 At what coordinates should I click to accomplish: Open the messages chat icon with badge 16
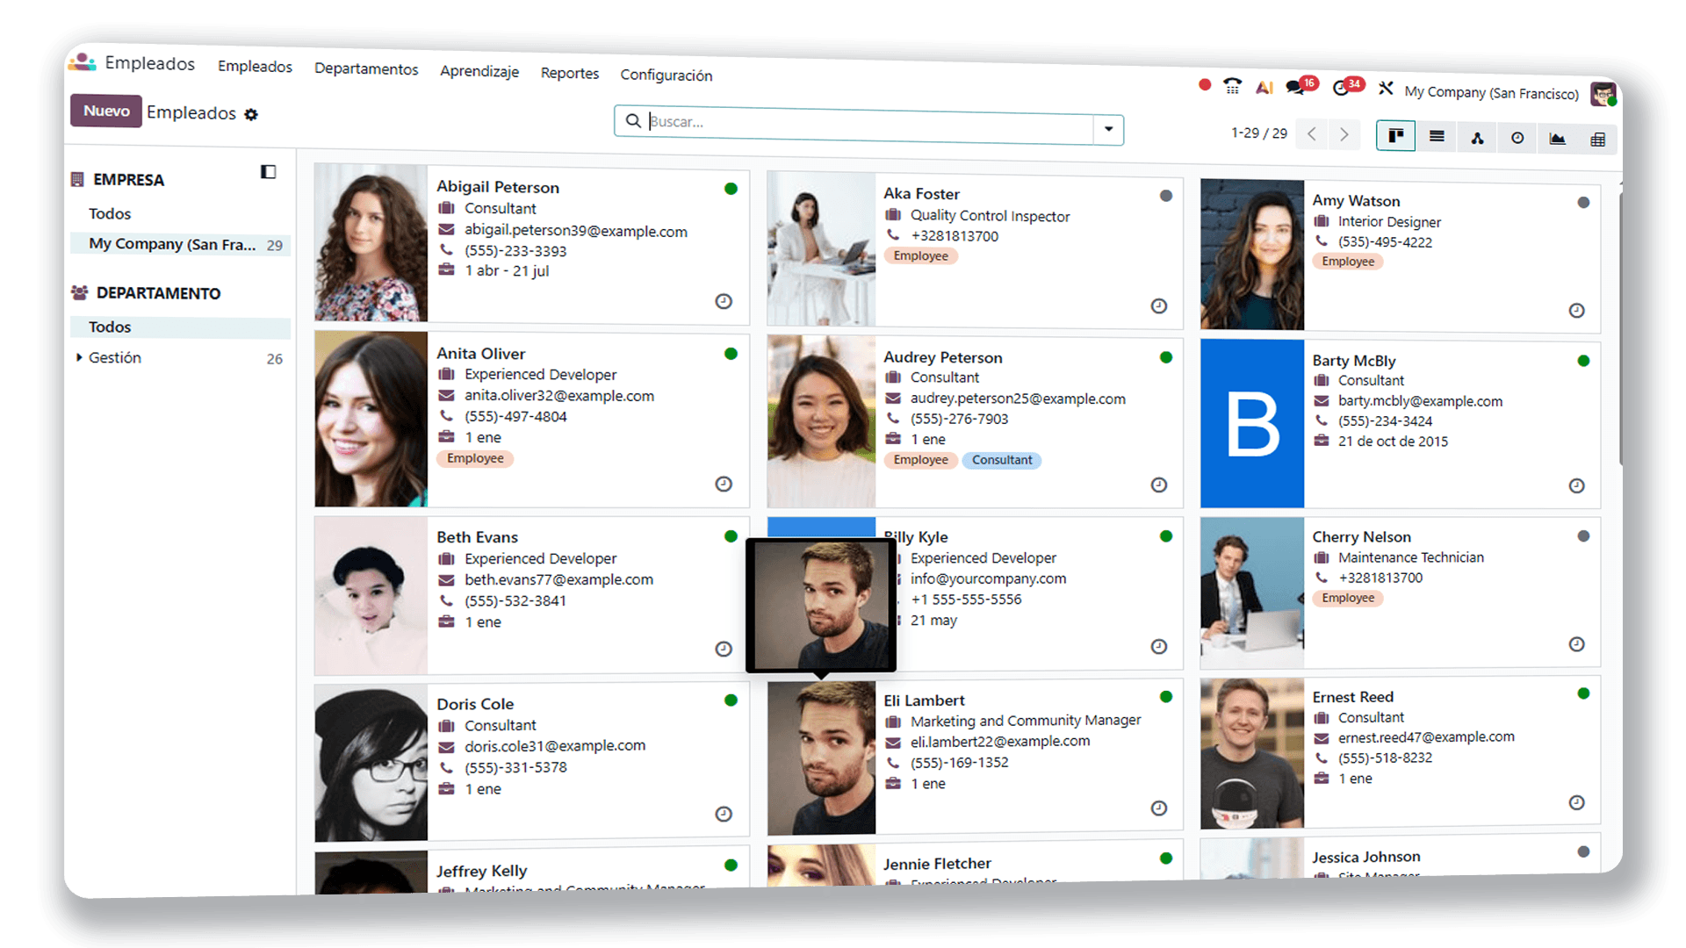[x=1301, y=86]
